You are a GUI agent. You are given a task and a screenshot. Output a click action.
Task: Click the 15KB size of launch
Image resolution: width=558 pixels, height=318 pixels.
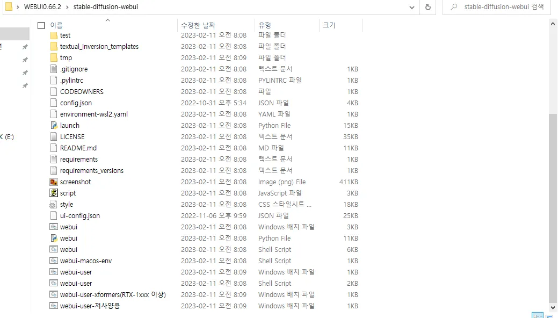[351, 125]
